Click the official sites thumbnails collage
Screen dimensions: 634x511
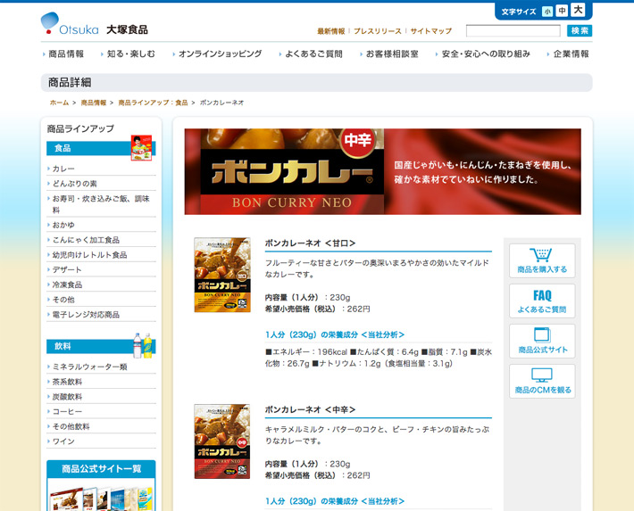pos(101,499)
